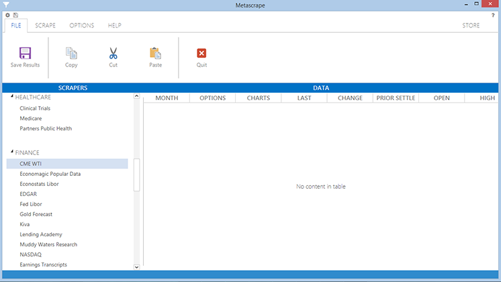This screenshot has width=501, height=282.
Task: Click the Paste clipboard icon
Action: pos(155,54)
